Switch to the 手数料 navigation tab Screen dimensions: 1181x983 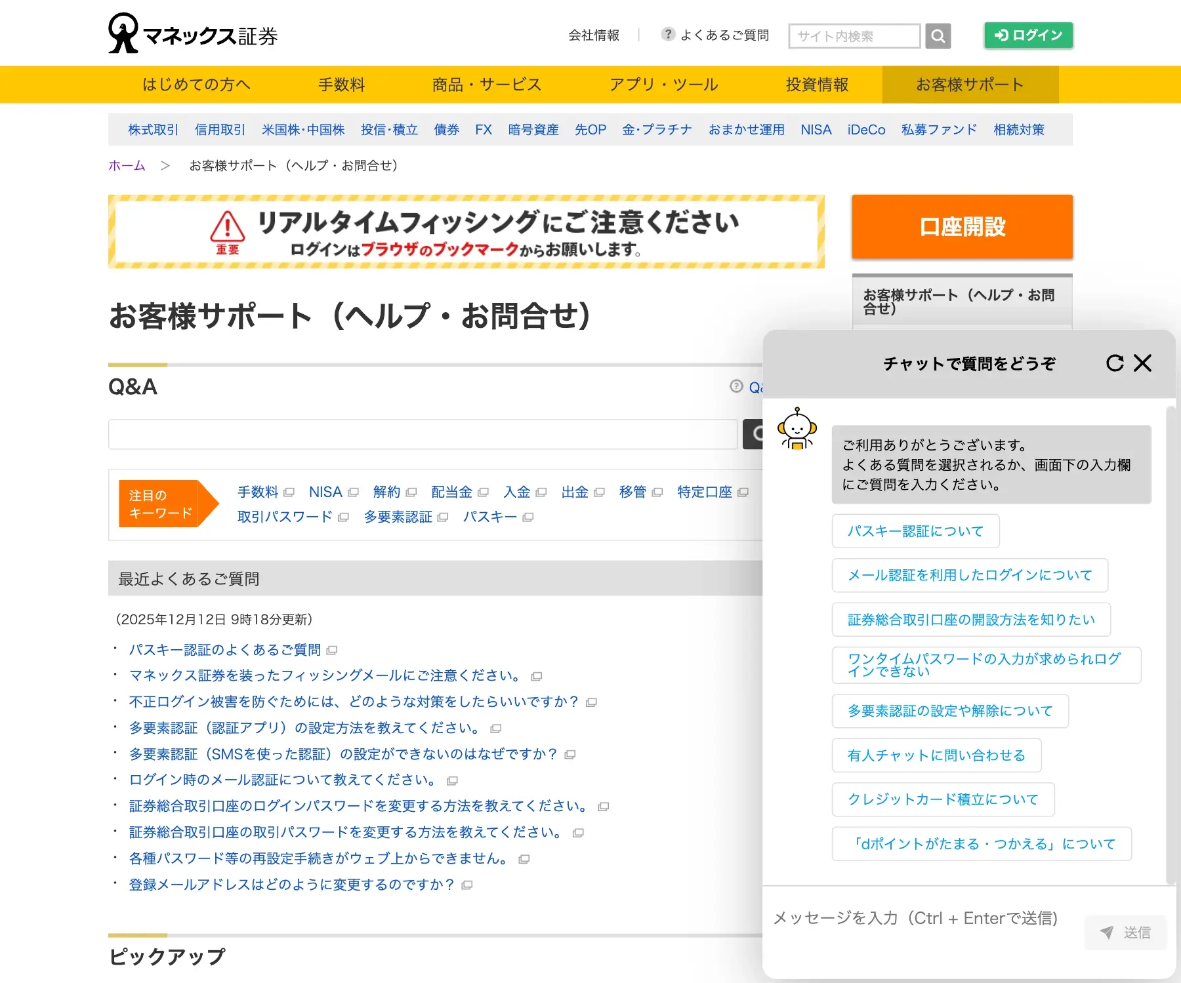(341, 84)
